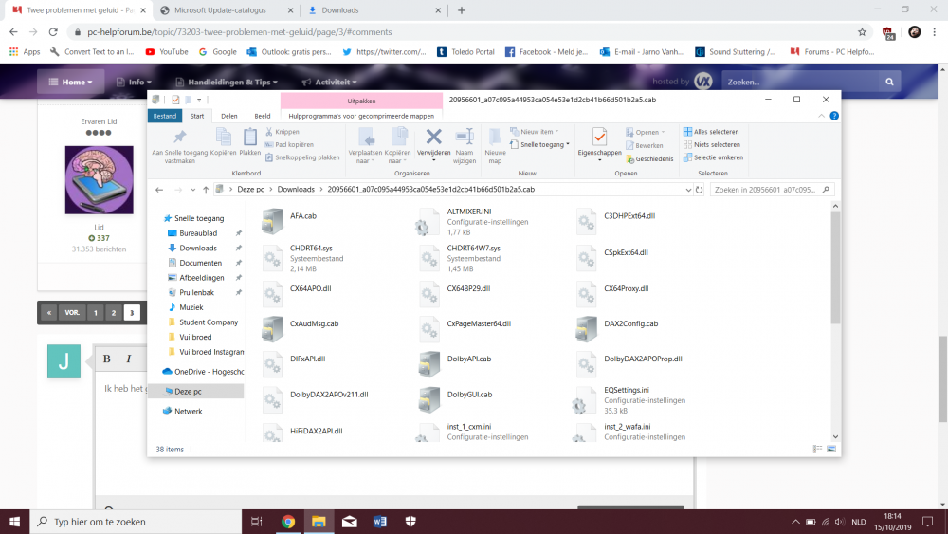Screen dimensions: 948x534
Task: Click the up-arrow navigation icon
Action: pos(205,190)
